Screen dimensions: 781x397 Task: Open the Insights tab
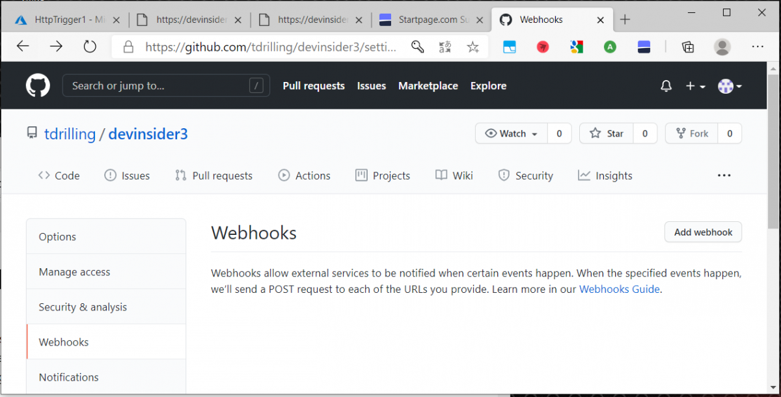(605, 176)
